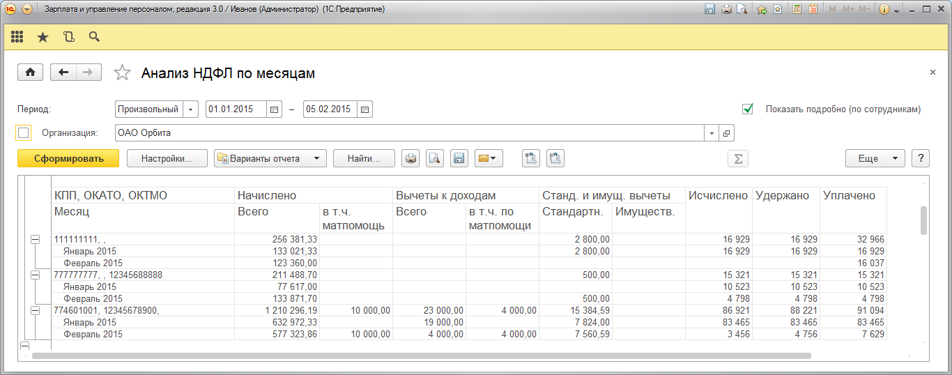
Task: Collapse the 111111111 group row
Action: coord(34,239)
